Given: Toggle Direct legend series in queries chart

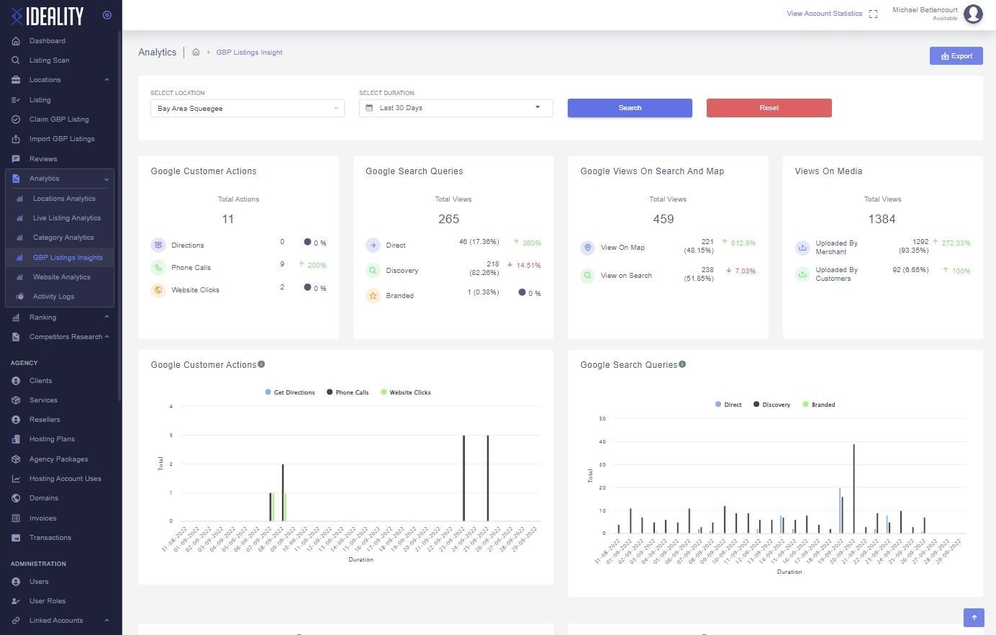Looking at the screenshot, I should click(x=728, y=405).
